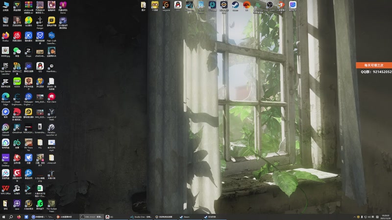Open the Screenshot image file icon
The height and width of the screenshot is (220, 392).
click(x=40, y=129)
